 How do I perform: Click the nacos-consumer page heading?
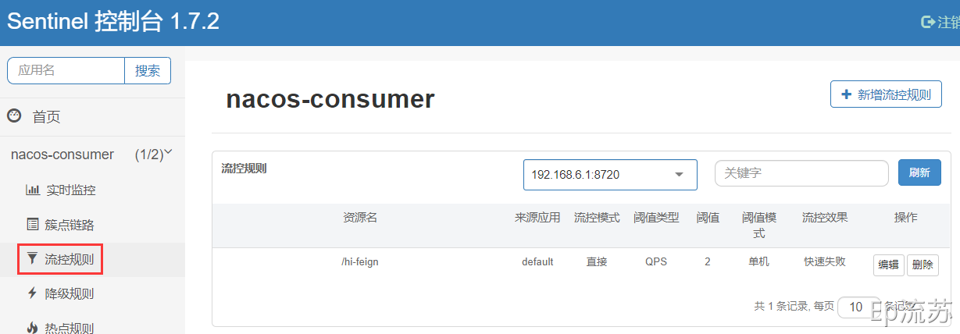330,99
